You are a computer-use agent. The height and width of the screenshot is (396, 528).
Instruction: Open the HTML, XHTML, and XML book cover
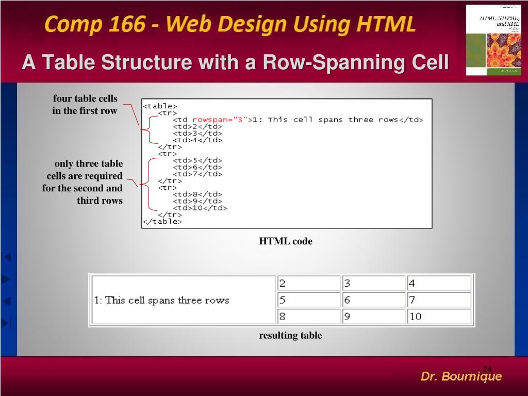[493, 40]
